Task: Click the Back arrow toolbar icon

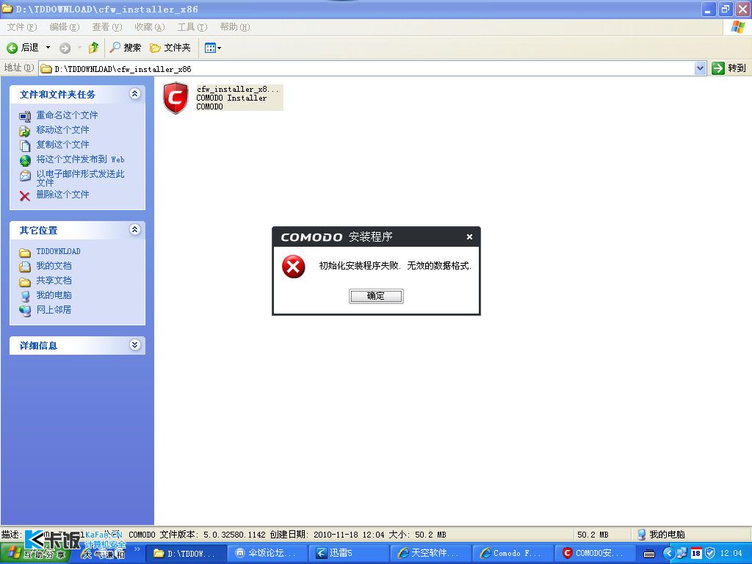Action: tap(12, 48)
